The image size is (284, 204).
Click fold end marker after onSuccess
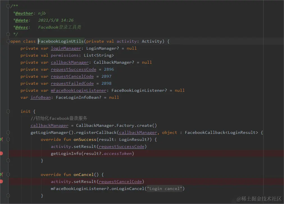[x=8, y=161]
